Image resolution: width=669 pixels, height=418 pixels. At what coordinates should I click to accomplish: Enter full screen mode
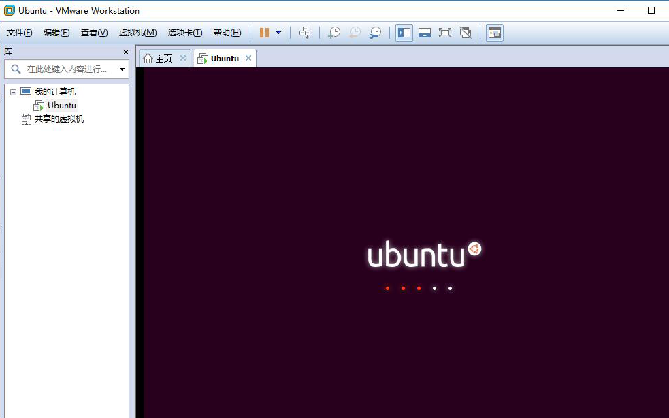pyautogui.click(x=445, y=33)
